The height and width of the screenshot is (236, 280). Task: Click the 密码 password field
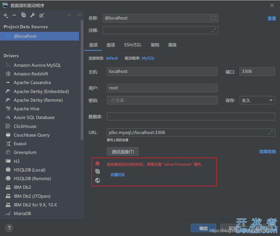click(x=162, y=100)
